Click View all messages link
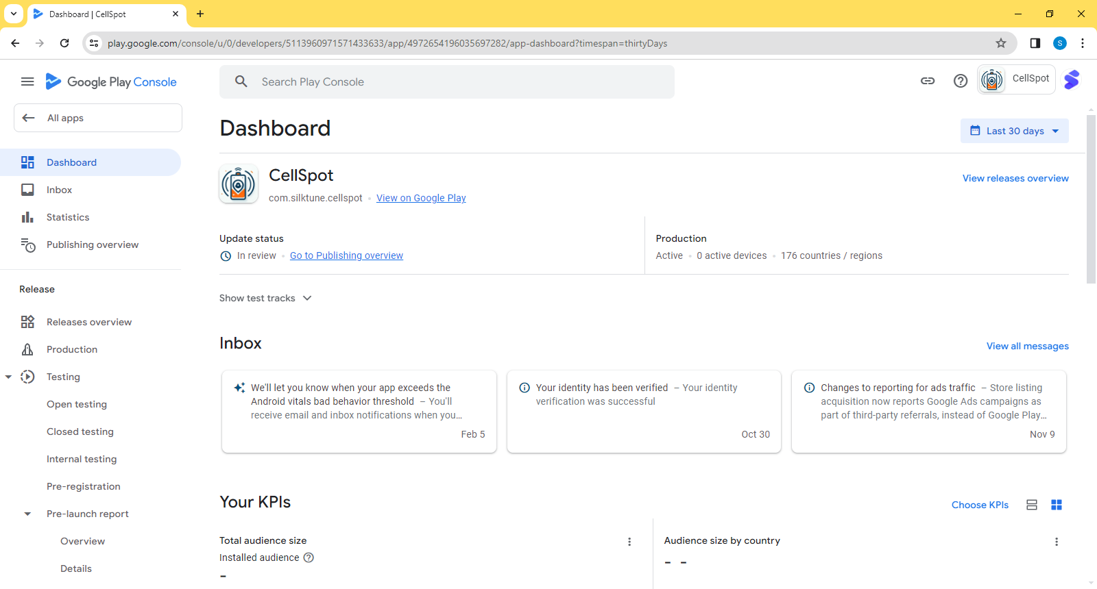1097x589 pixels. click(x=1027, y=346)
